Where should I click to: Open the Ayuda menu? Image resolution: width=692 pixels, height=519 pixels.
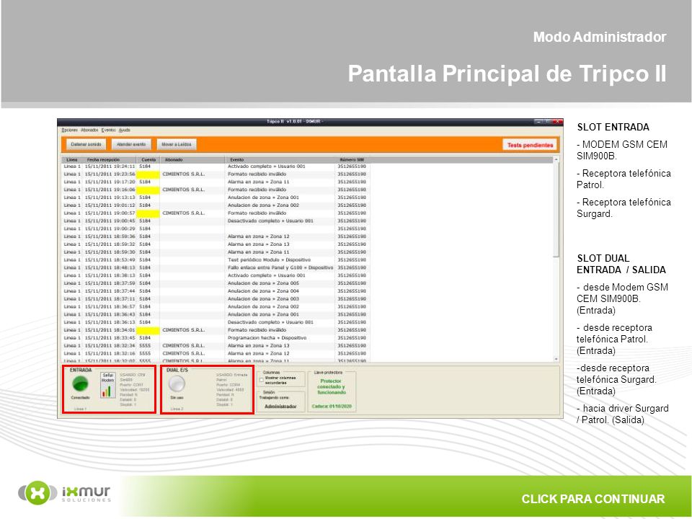125,130
